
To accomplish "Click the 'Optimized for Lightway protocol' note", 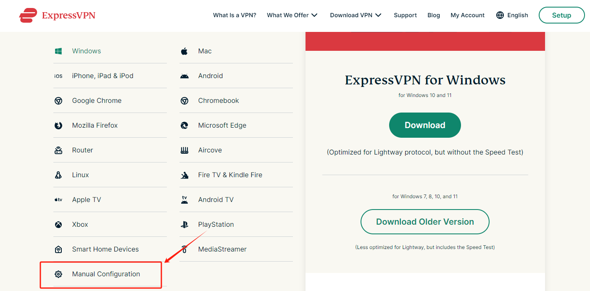I will click(x=425, y=152).
